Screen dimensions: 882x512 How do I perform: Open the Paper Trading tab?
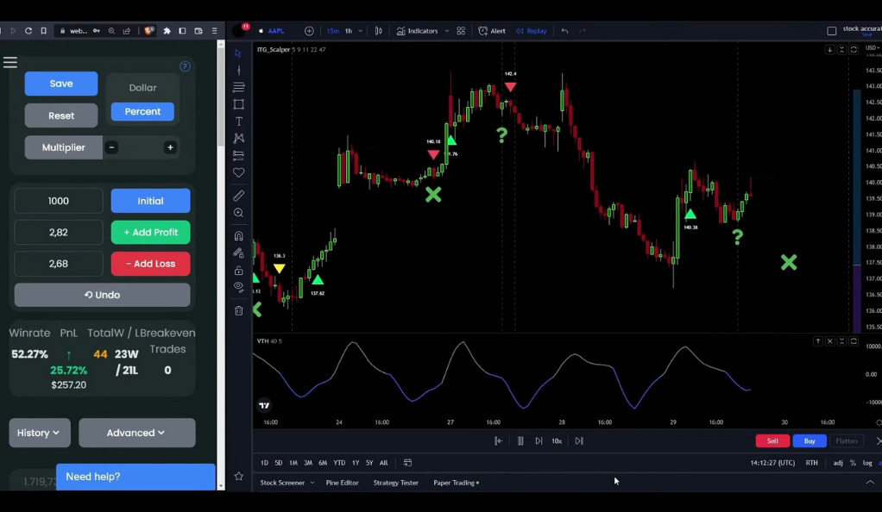456,483
